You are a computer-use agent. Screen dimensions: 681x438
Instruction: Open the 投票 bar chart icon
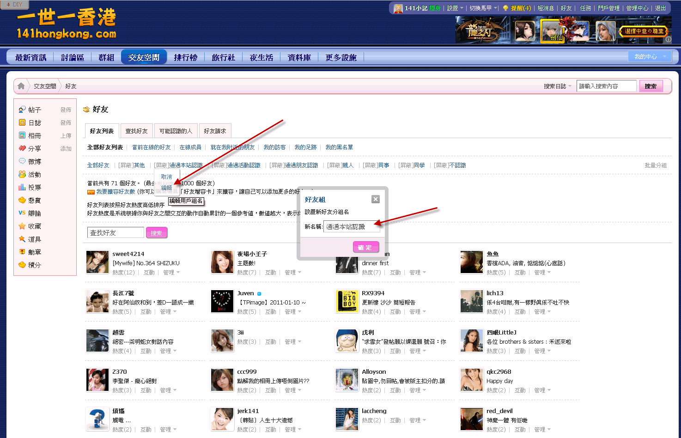22,187
